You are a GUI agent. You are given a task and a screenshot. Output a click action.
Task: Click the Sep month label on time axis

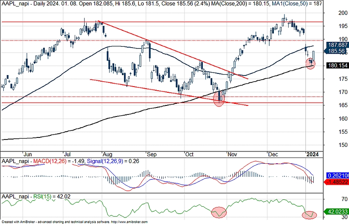152,154
